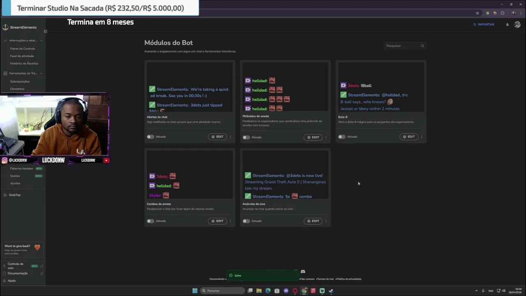This screenshot has width=526, height=296.
Task: Navigate to Sobreposições
Action: [x=20, y=81]
